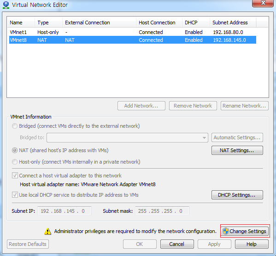Viewport: 276px width, 256px height.
Task: Click the Help button
Action: 252,244
